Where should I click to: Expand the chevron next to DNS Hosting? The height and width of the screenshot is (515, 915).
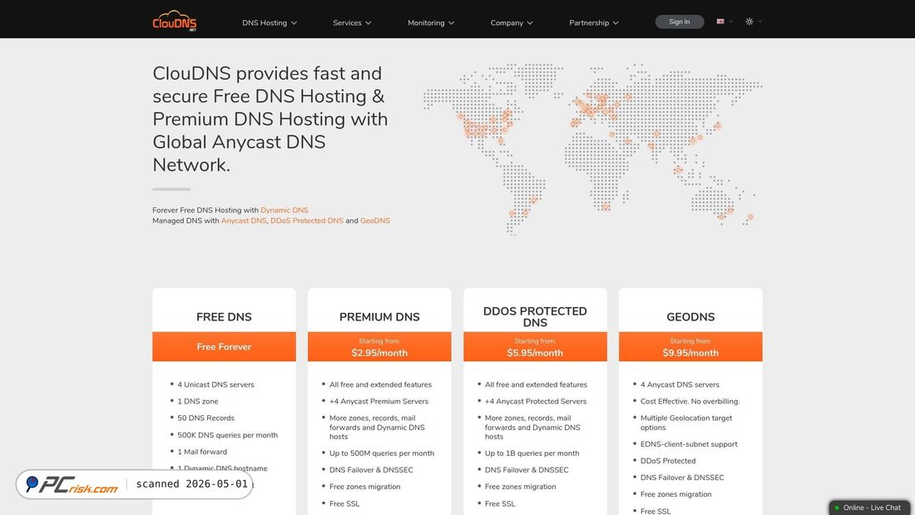coord(294,23)
